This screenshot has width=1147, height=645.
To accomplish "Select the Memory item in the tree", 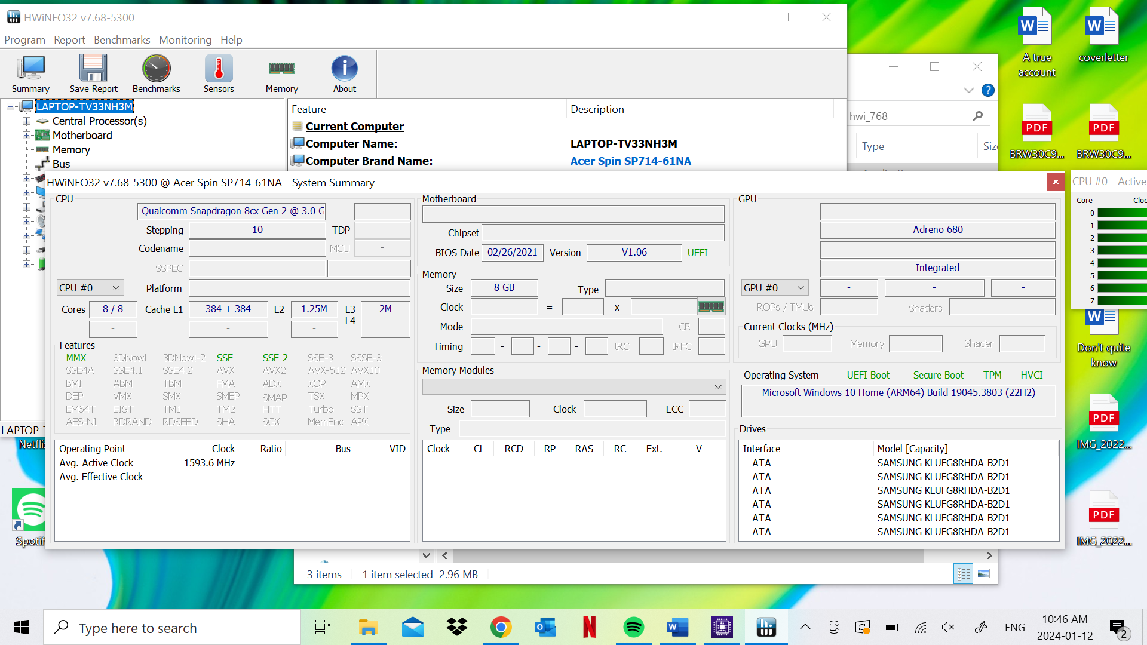I will [x=71, y=149].
